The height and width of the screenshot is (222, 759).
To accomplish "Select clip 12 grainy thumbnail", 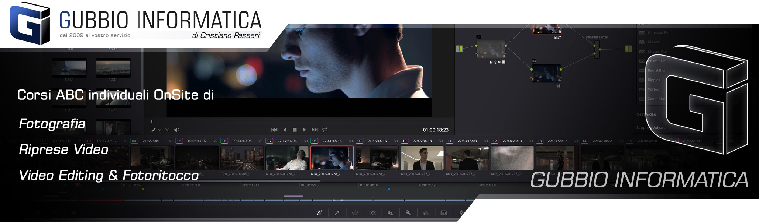I will 512,158.
